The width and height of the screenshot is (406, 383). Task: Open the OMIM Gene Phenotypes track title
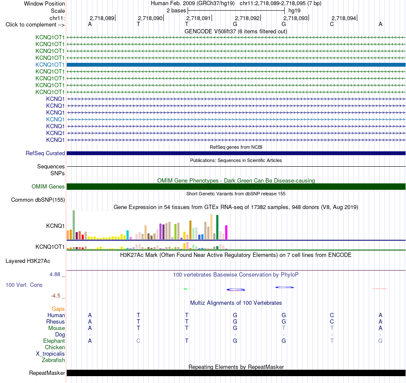click(236, 180)
